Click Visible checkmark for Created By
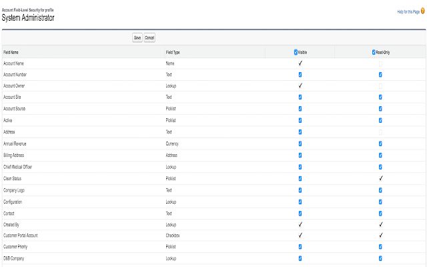This screenshot has height=267, width=427. tap(300, 224)
